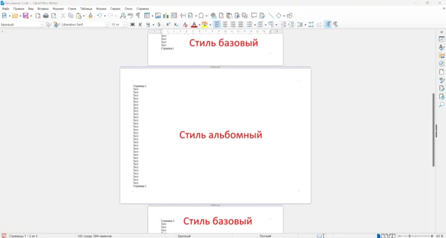Click Export as PDF icon
This screenshot has width=446, height=238.
coord(38,16)
